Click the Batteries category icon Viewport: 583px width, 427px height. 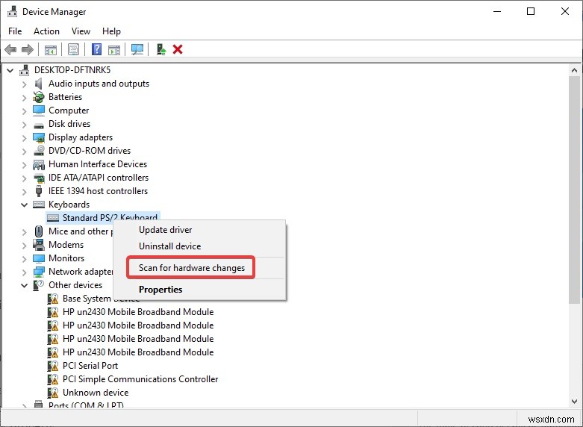(38, 97)
